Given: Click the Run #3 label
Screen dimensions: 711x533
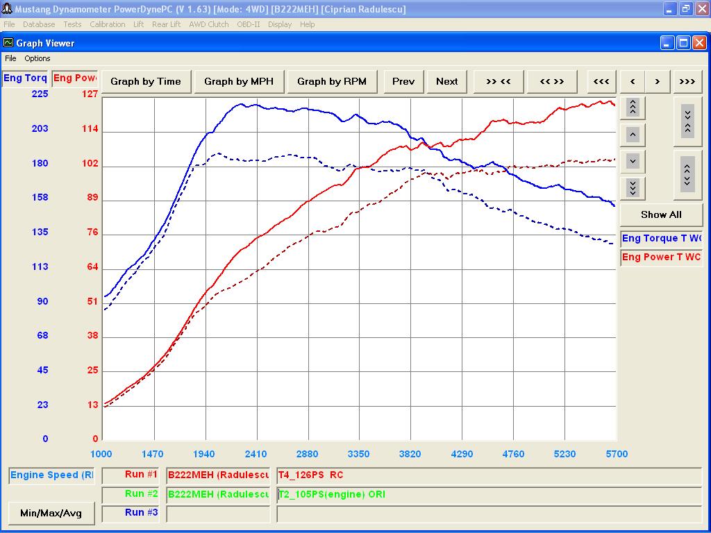Looking at the screenshot, I should pos(131,513).
